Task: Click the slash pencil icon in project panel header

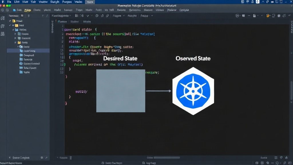Action: point(47,16)
